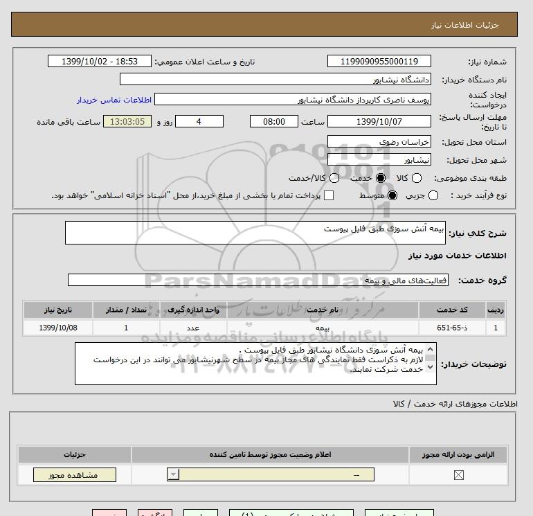Select the کالا/خدمت radio button
The image size is (533, 516).
(x=334, y=178)
